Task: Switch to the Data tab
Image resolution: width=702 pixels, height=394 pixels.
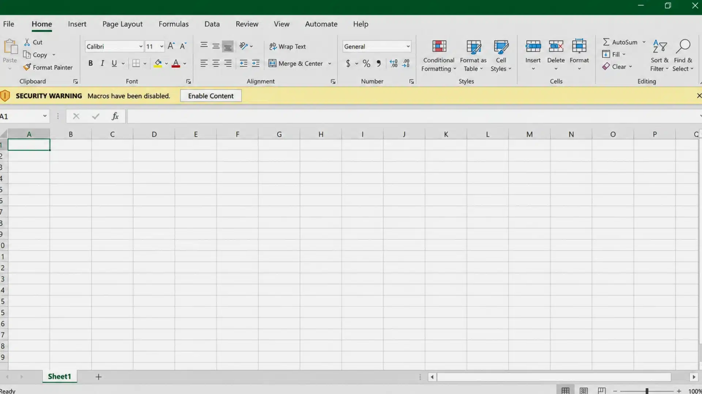Action: (x=212, y=24)
